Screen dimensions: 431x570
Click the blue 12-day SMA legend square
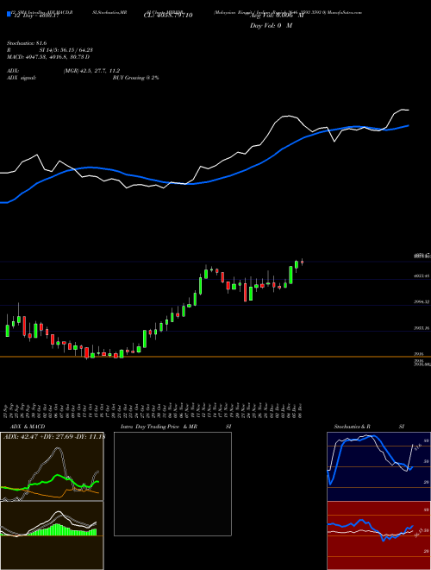[x=9, y=15]
